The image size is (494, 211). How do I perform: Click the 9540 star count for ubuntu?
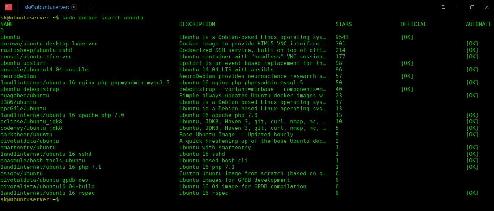342,37
